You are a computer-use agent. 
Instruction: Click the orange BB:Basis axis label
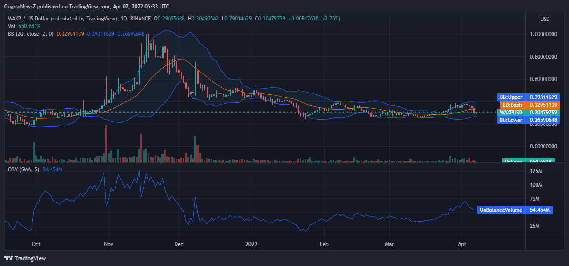[x=513, y=105]
